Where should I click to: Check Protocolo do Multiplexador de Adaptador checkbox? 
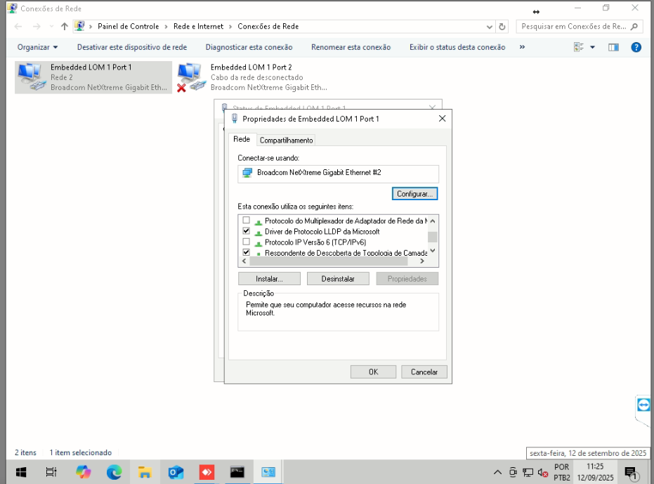246,221
